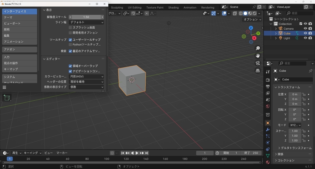
Task: Open the Tool properties tab icon
Action: pyautogui.click(x=267, y=72)
